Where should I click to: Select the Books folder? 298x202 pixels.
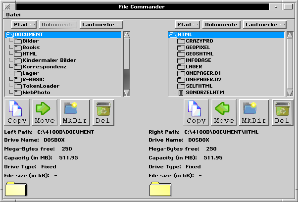(x=63, y=48)
